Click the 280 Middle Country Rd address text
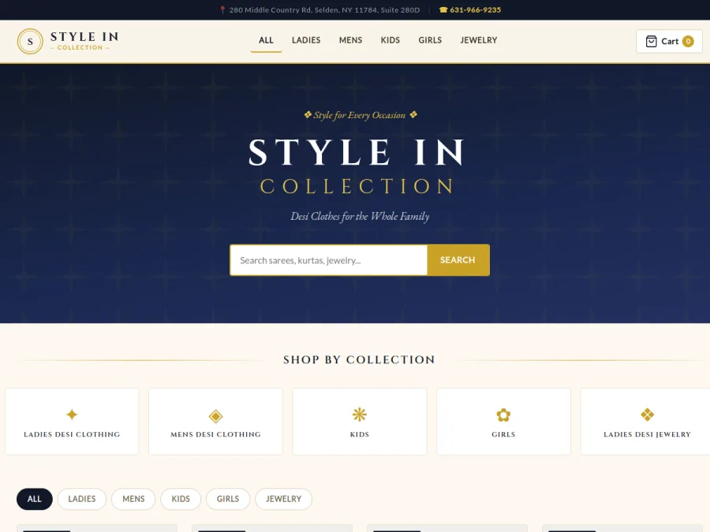Viewport: 710px width, 532px height. 324,10
